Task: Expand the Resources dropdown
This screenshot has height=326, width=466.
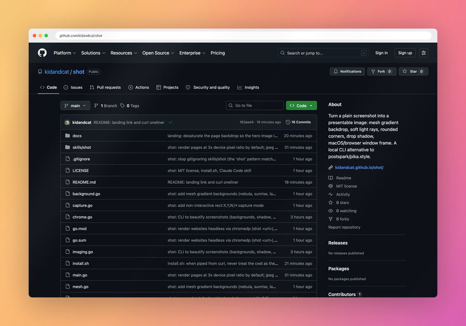Action: click(124, 53)
